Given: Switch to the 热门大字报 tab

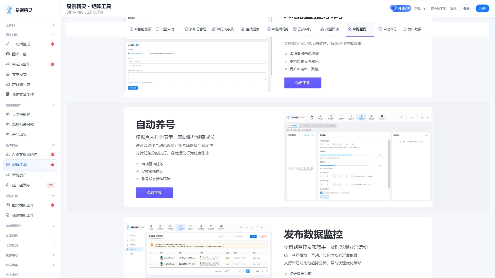Looking at the screenshot, I should [223, 29].
